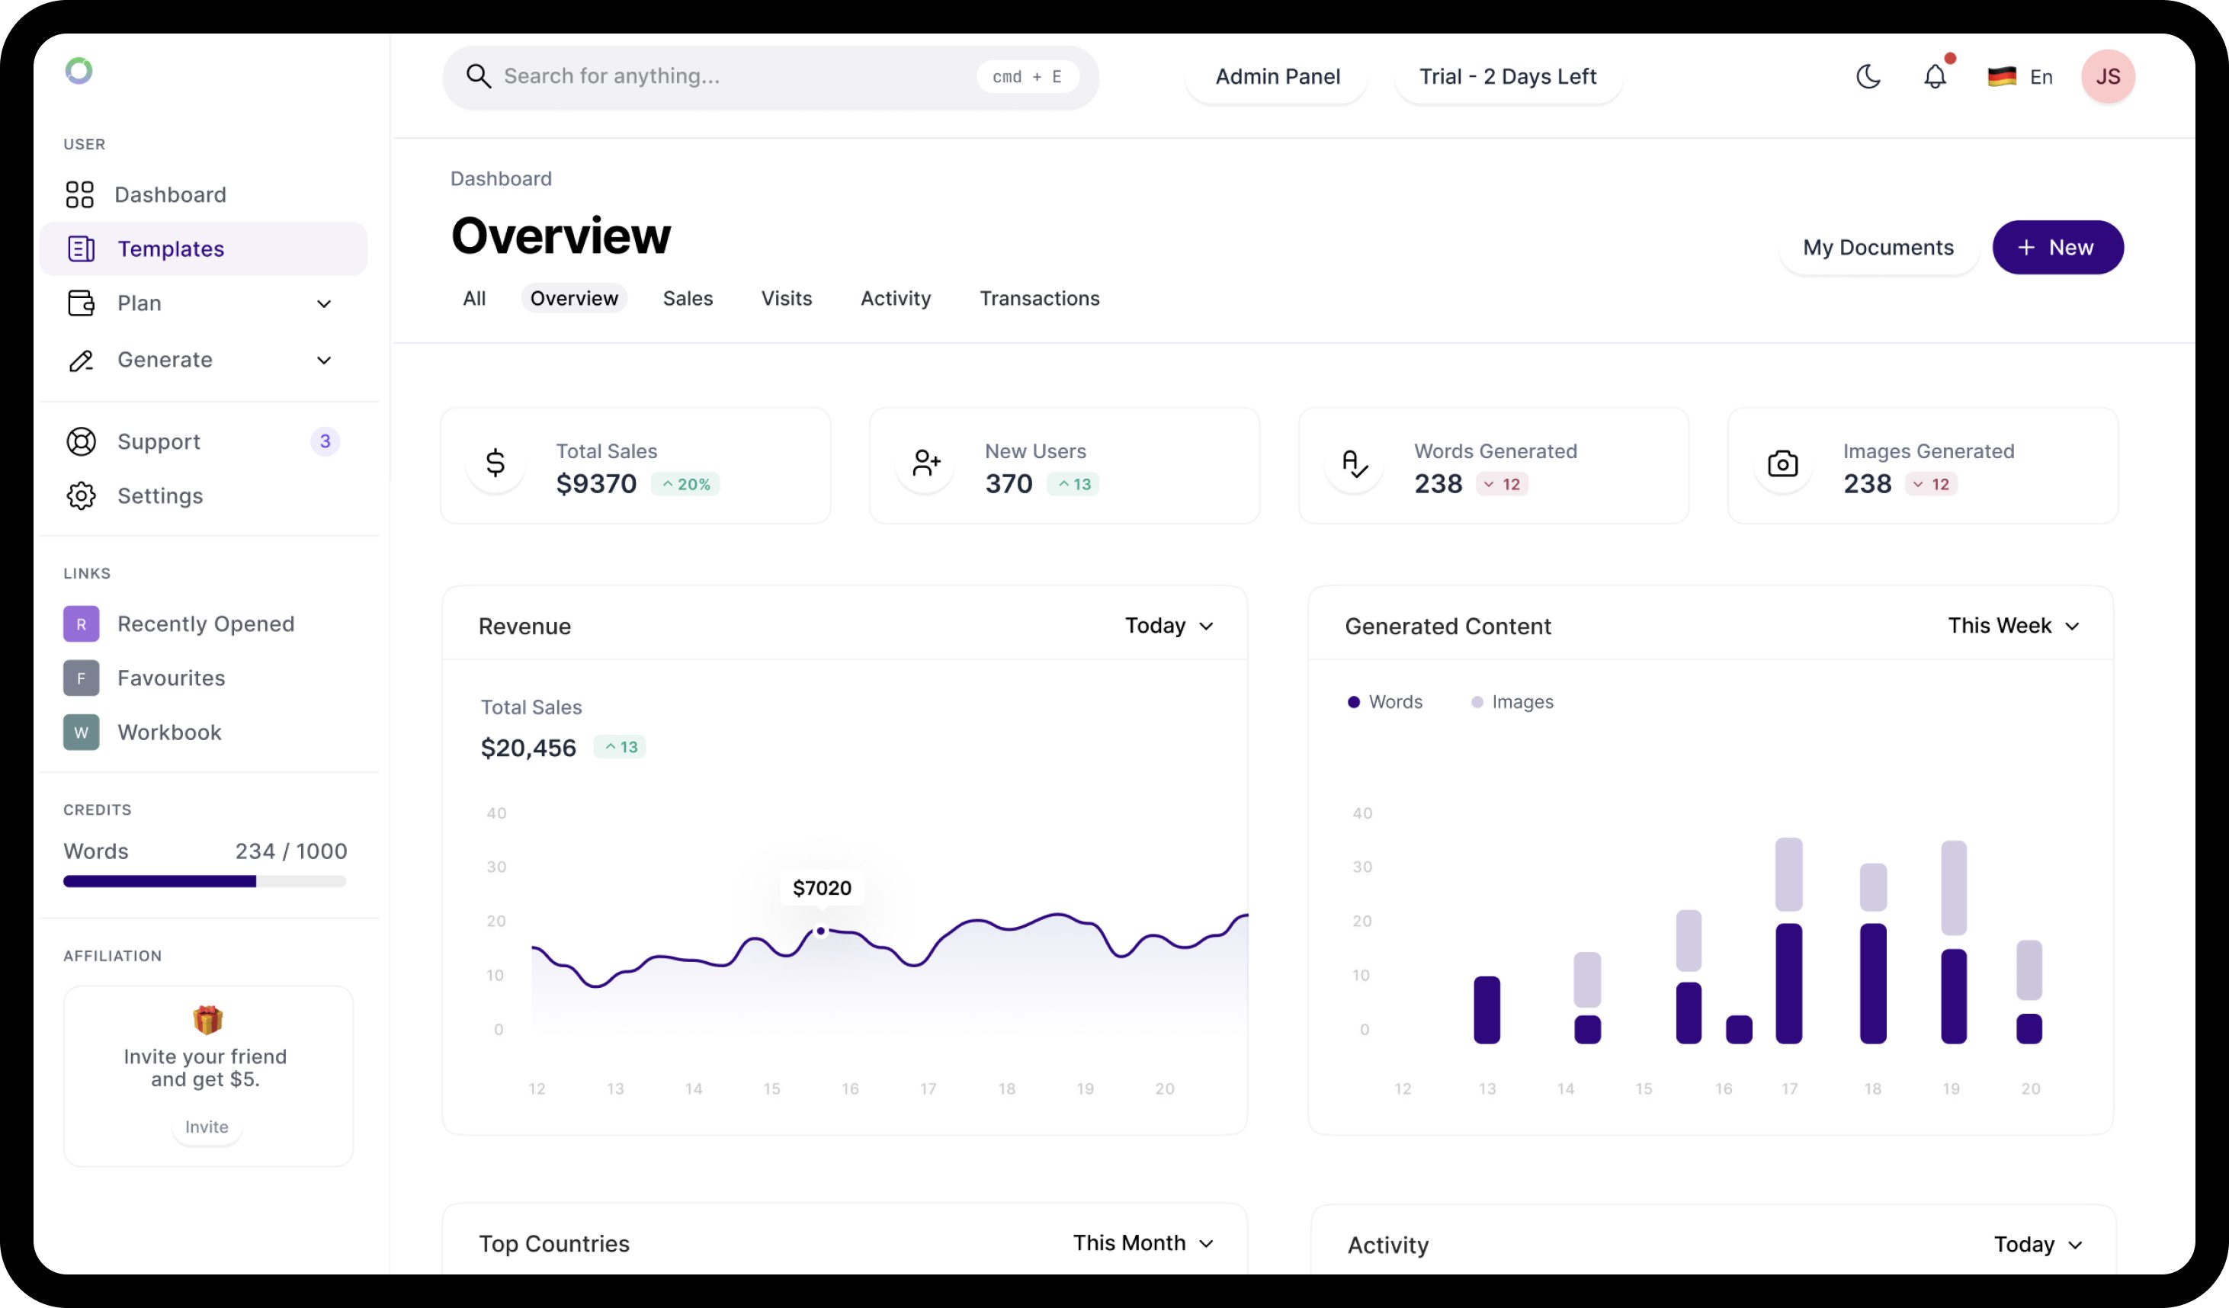Screen dimensions: 2229x1308
Task: Click the Support lifebuoy icon
Action: (x=82, y=441)
